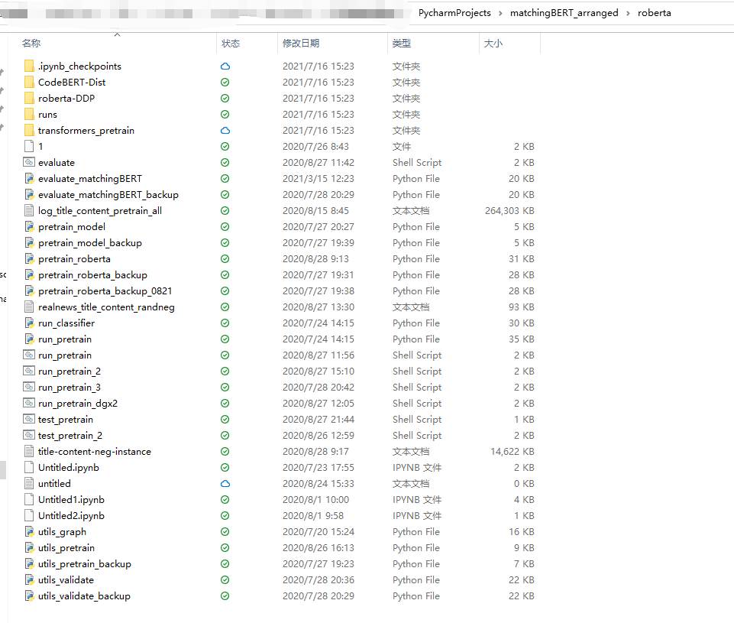Click the Untitled.ipynb file icon

click(29, 468)
